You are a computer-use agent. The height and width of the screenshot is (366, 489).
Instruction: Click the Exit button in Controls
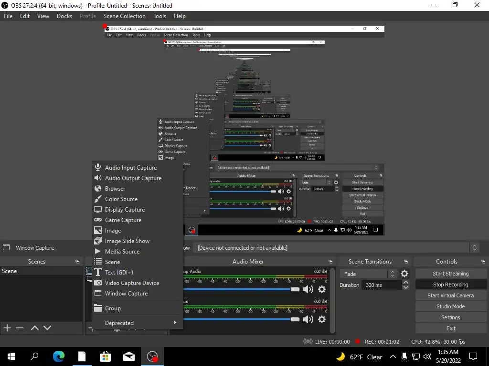(451, 328)
